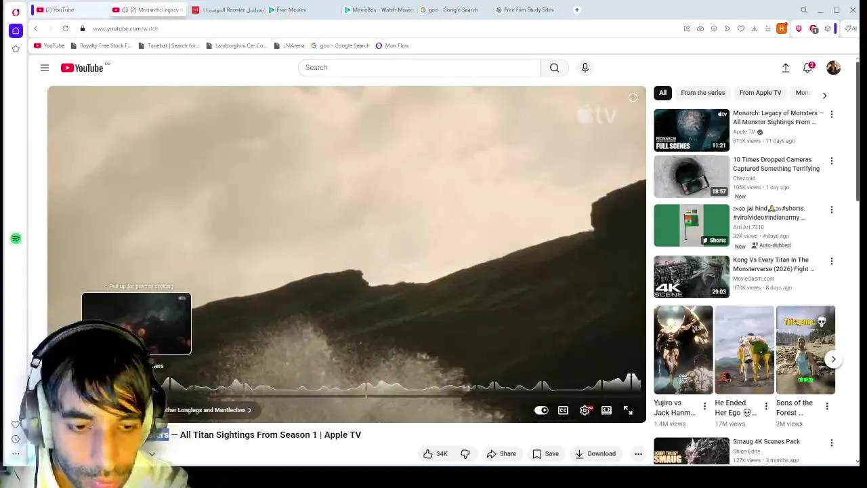The height and width of the screenshot is (488, 867).
Task: Open Opera sidebar bookmarks star
Action: point(16,49)
